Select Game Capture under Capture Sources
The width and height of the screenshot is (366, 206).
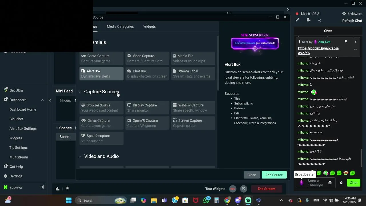[102, 123]
